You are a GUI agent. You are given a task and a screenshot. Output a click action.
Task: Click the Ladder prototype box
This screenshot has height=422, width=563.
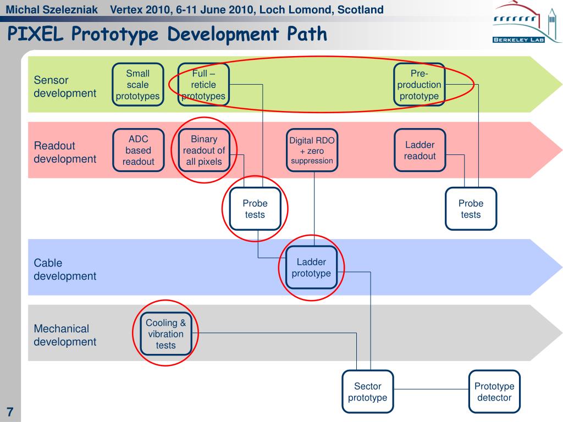click(311, 268)
